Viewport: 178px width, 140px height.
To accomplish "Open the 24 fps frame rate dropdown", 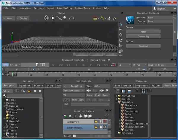I will [139, 65].
